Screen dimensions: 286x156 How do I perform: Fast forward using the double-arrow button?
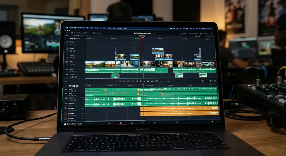click(148, 81)
